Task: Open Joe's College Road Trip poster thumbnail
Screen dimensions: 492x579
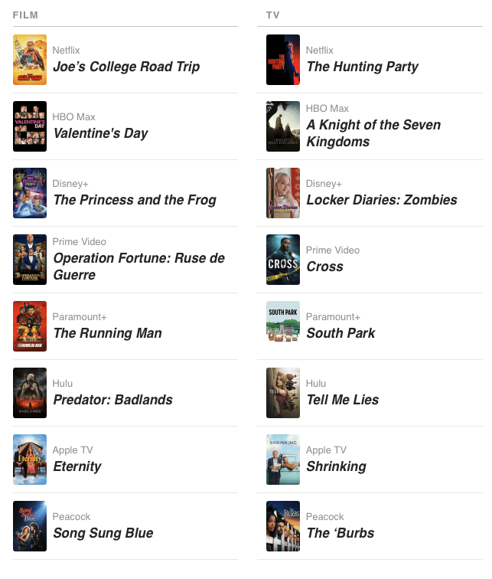Action: coord(30,60)
